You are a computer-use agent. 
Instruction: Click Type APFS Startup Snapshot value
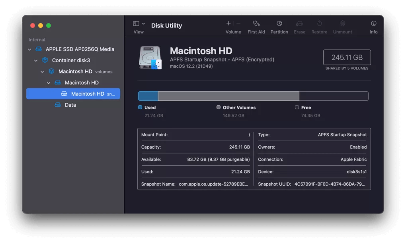tap(342, 135)
